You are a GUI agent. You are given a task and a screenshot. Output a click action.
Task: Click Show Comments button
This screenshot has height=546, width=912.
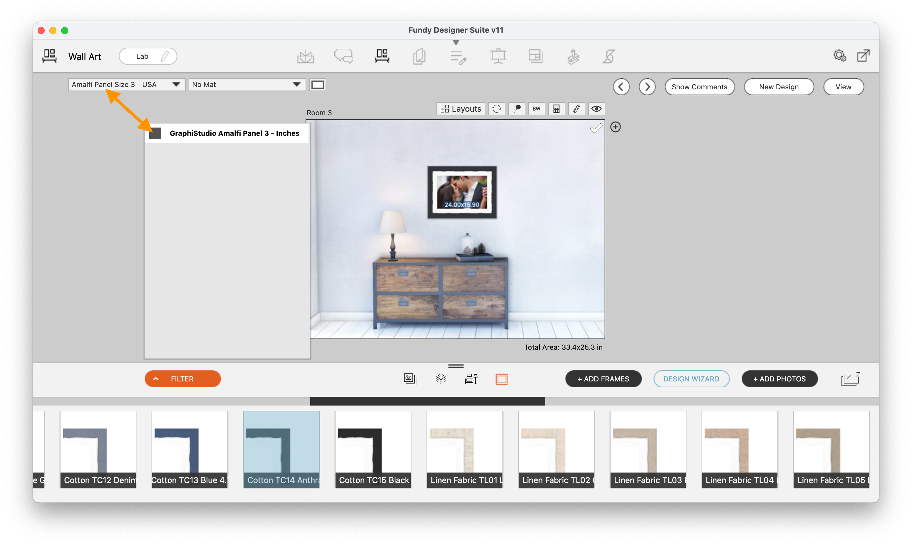[x=699, y=87]
